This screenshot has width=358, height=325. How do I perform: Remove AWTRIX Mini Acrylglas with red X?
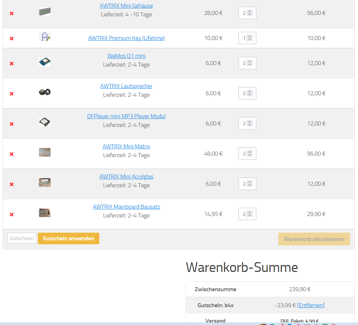tap(12, 184)
